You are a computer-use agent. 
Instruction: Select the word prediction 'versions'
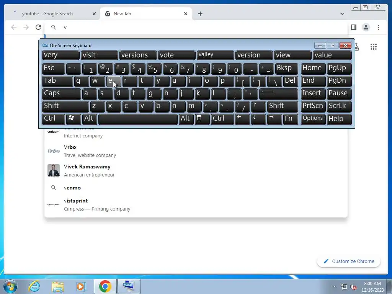(x=138, y=55)
